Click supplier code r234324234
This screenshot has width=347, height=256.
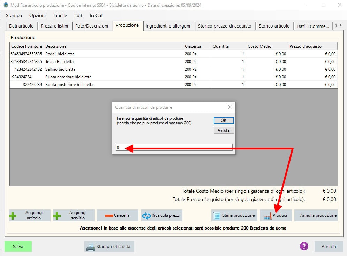click(x=22, y=77)
